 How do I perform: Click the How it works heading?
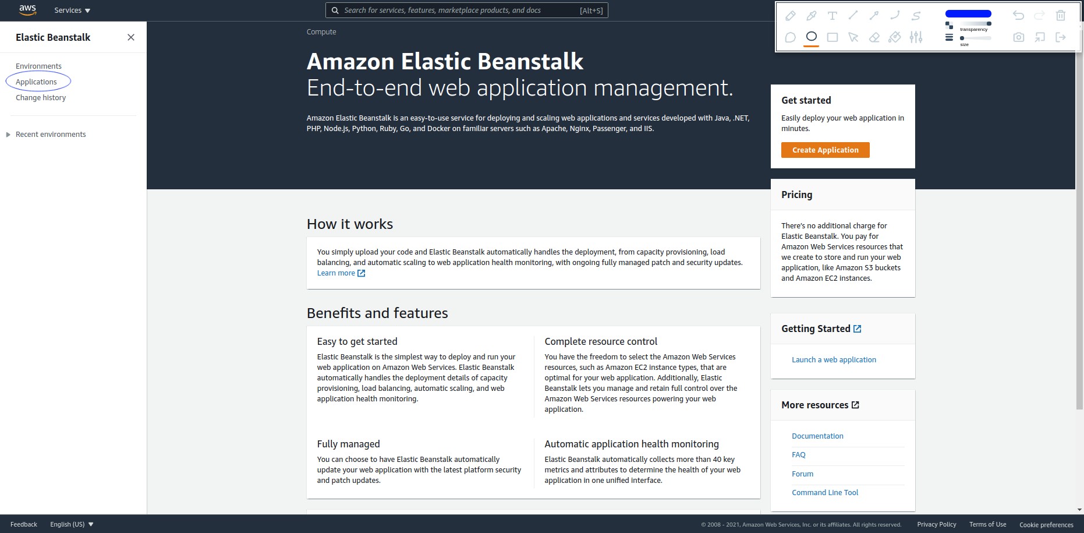pos(350,224)
